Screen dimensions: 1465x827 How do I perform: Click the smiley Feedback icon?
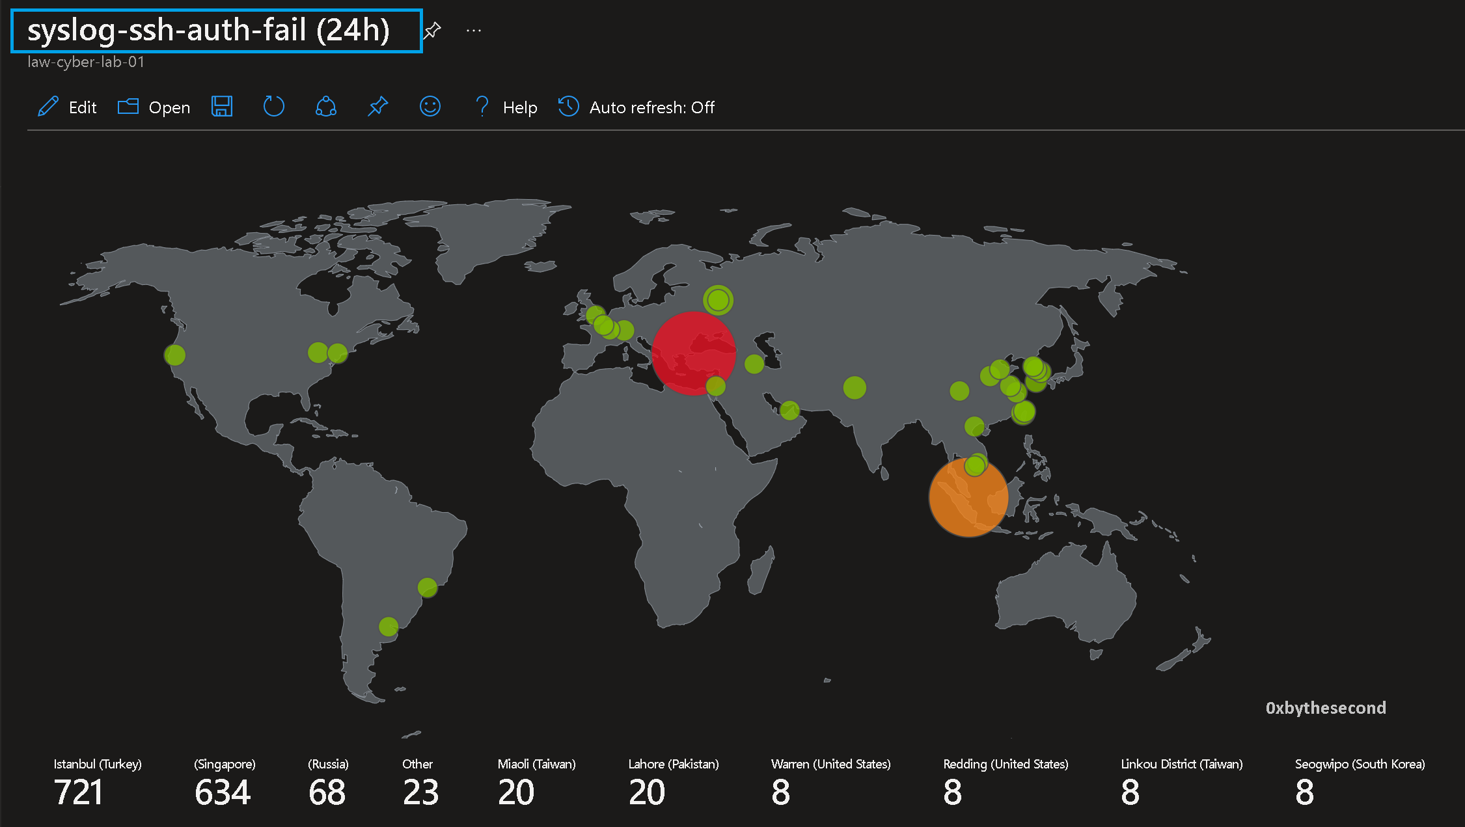[430, 107]
